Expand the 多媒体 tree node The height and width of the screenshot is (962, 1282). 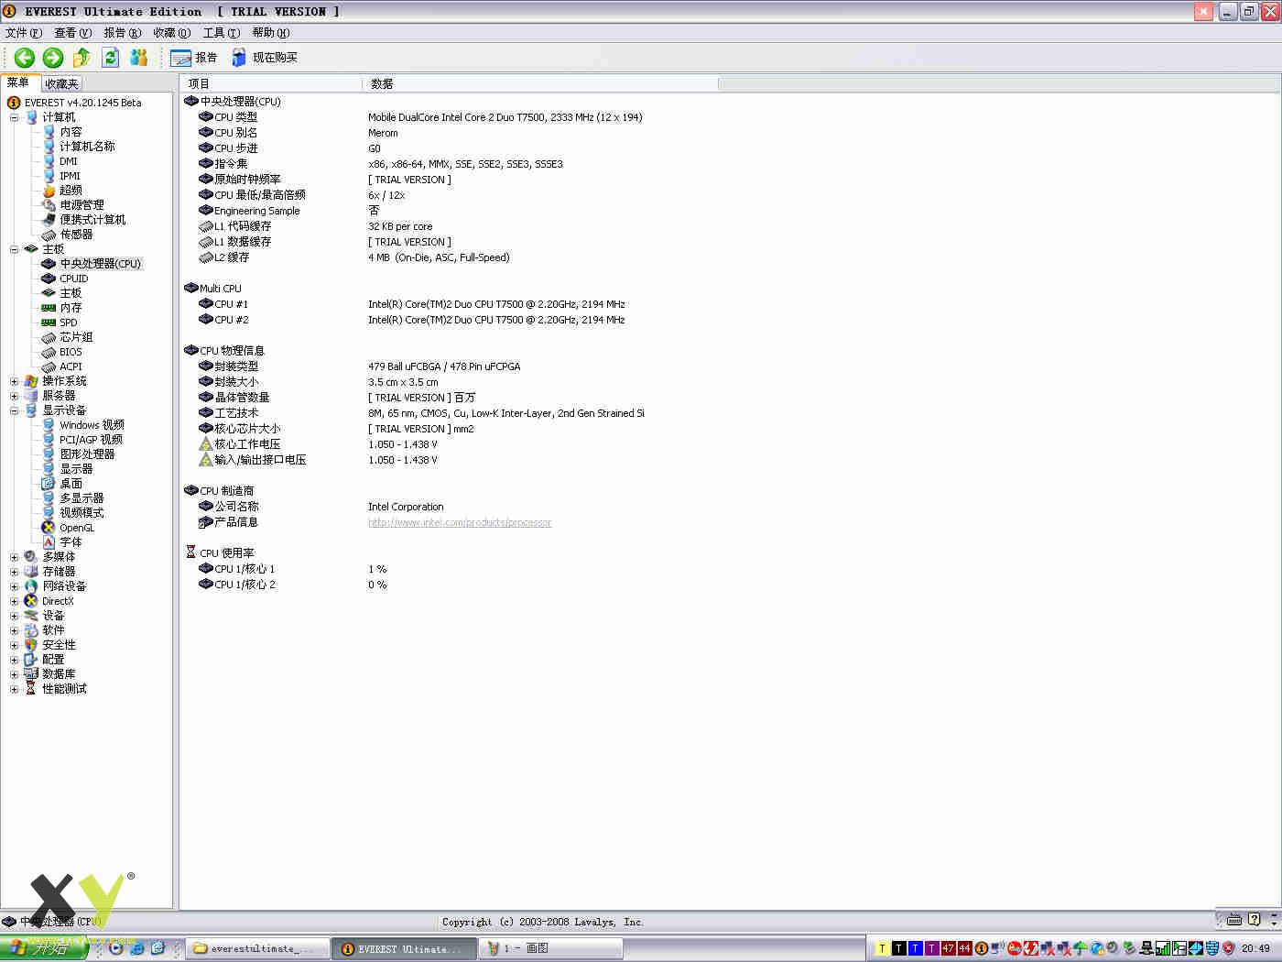click(x=14, y=557)
